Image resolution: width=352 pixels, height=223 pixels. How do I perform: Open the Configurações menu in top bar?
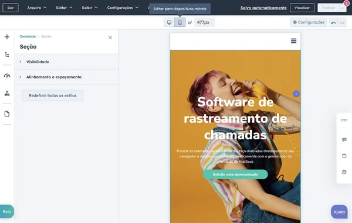tap(123, 8)
